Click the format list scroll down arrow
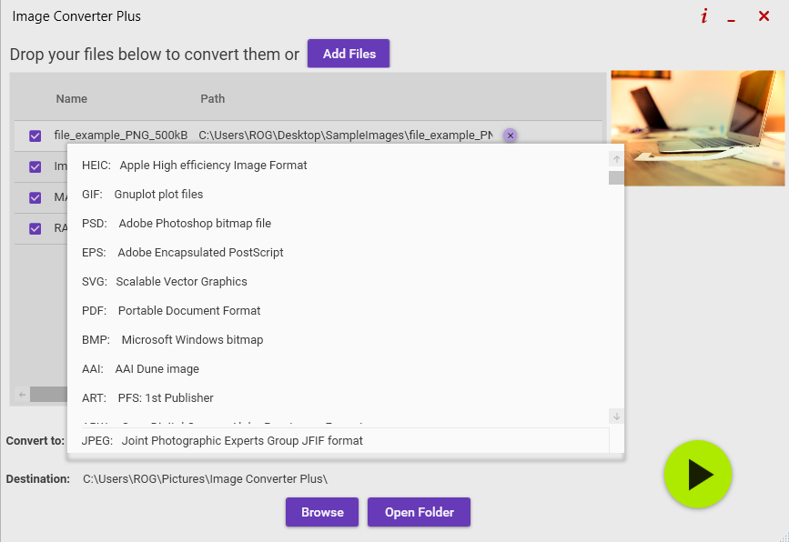 (x=616, y=417)
